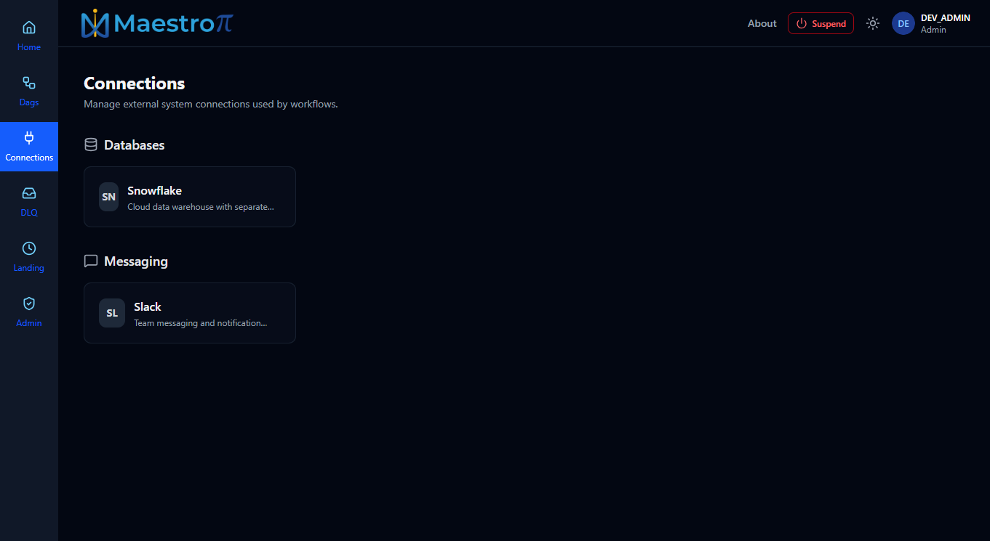Click "Cloud data warehouse with separate..." description
Screen dimensions: 990x541
tap(201, 207)
